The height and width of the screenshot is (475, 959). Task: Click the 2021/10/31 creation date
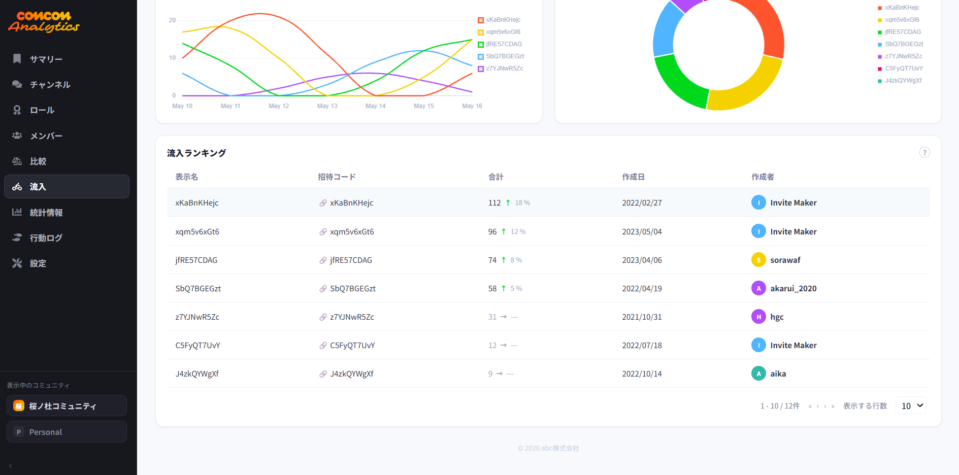pos(642,317)
